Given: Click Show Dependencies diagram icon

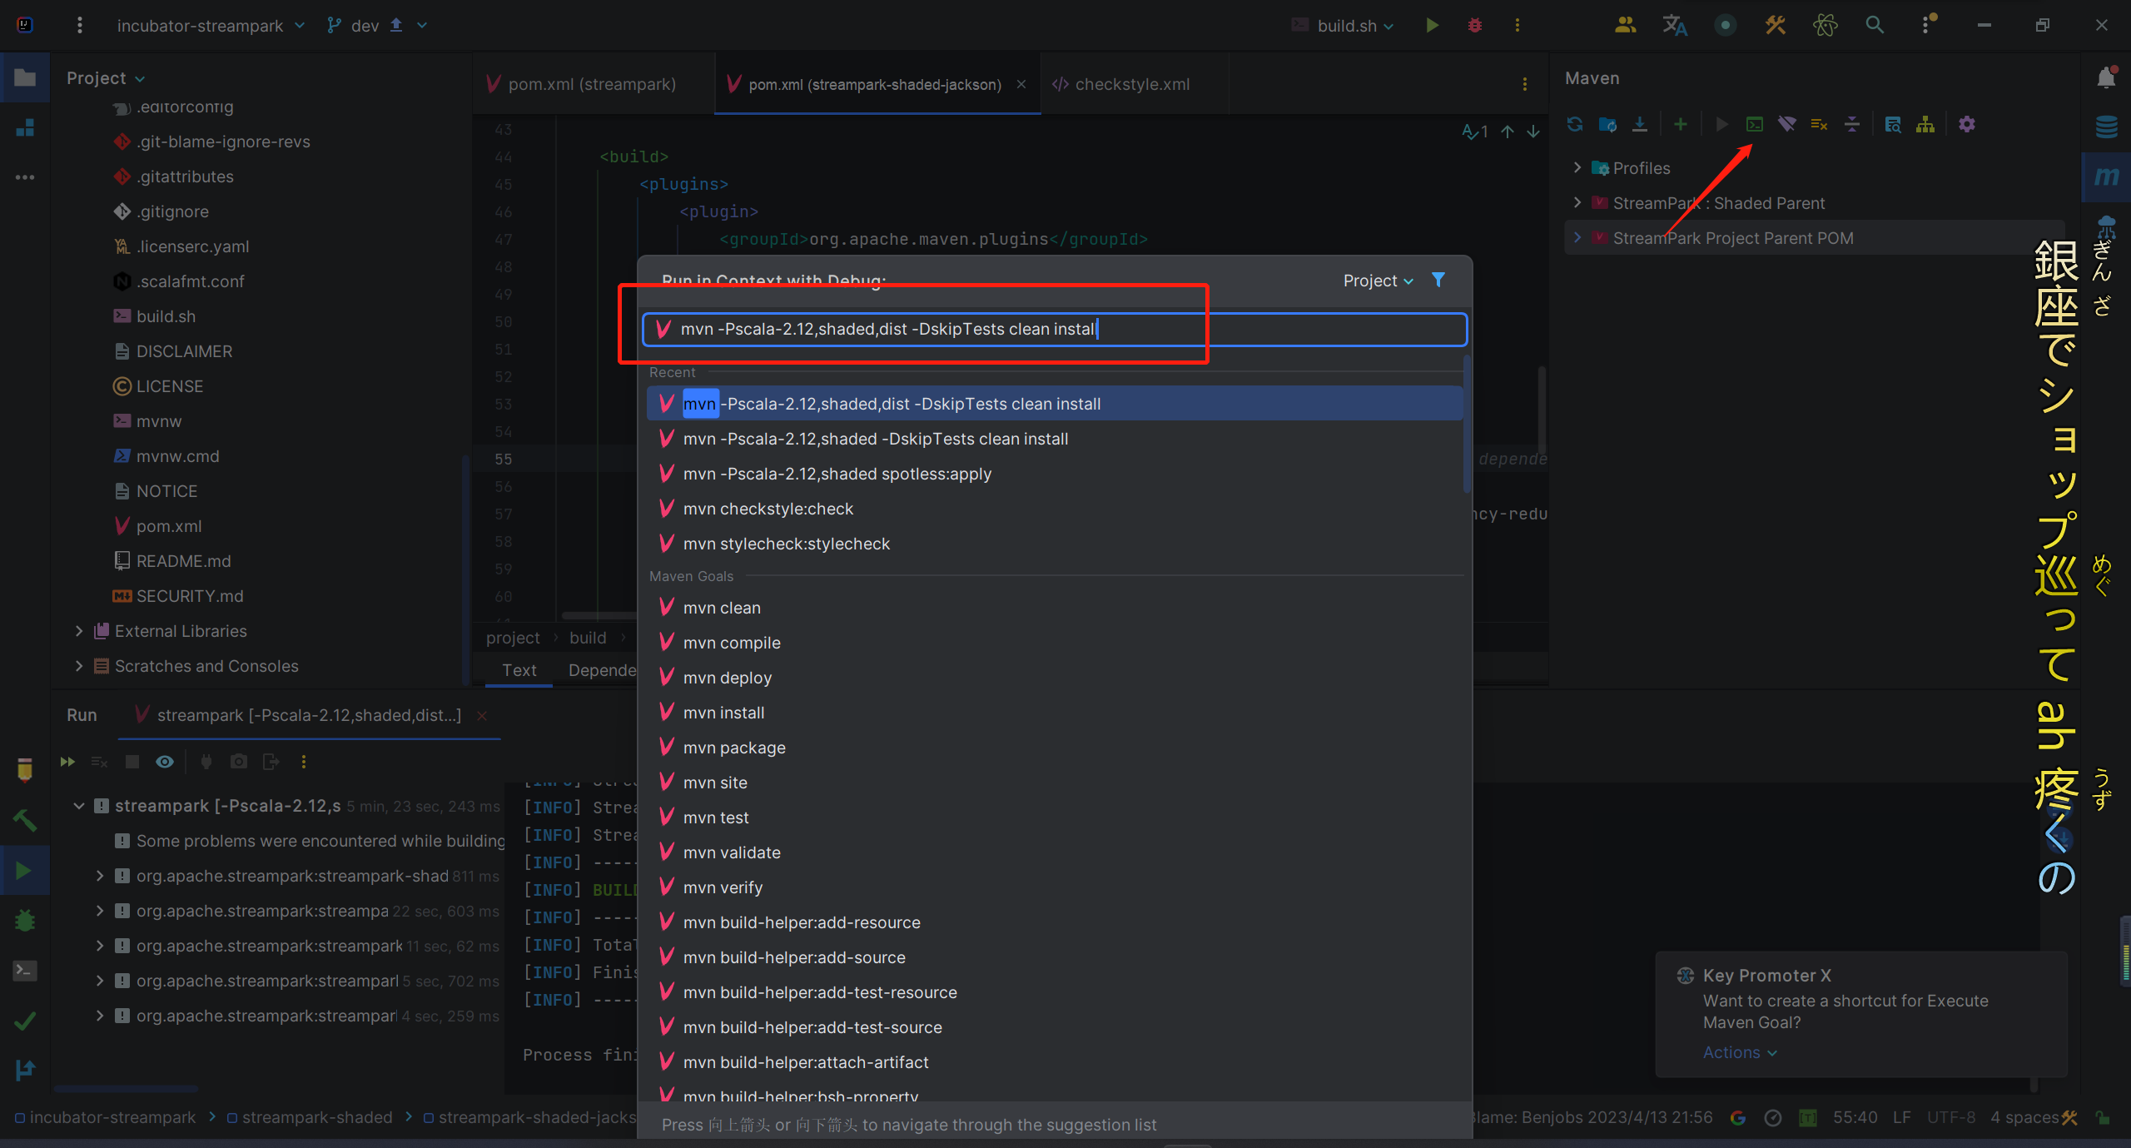Looking at the screenshot, I should tap(1925, 124).
